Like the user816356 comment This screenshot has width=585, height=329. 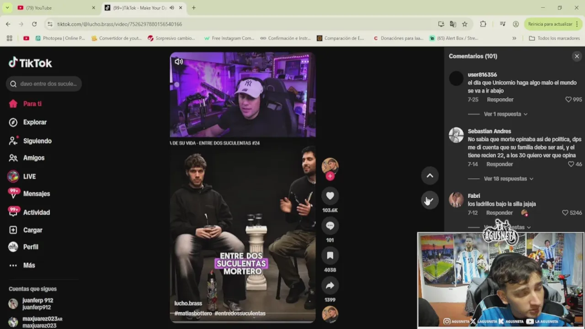[569, 100]
